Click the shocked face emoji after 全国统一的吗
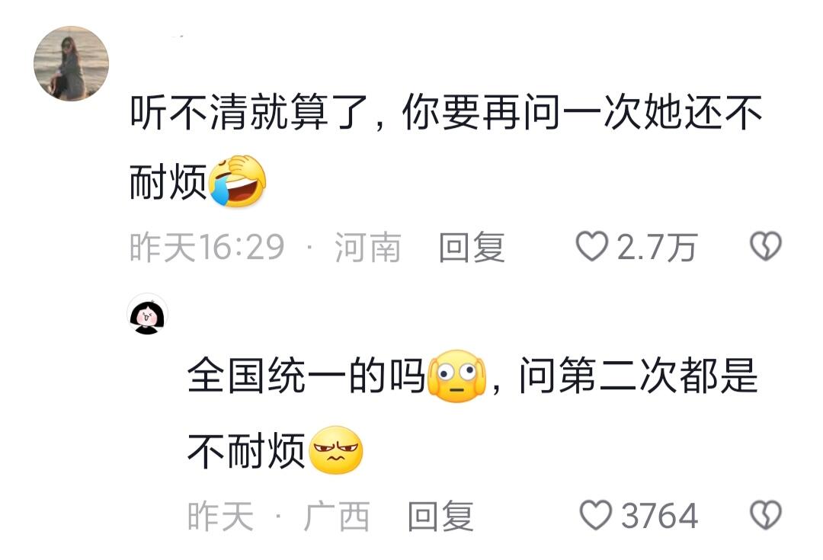The width and height of the screenshot is (823, 560). pyautogui.click(x=457, y=376)
